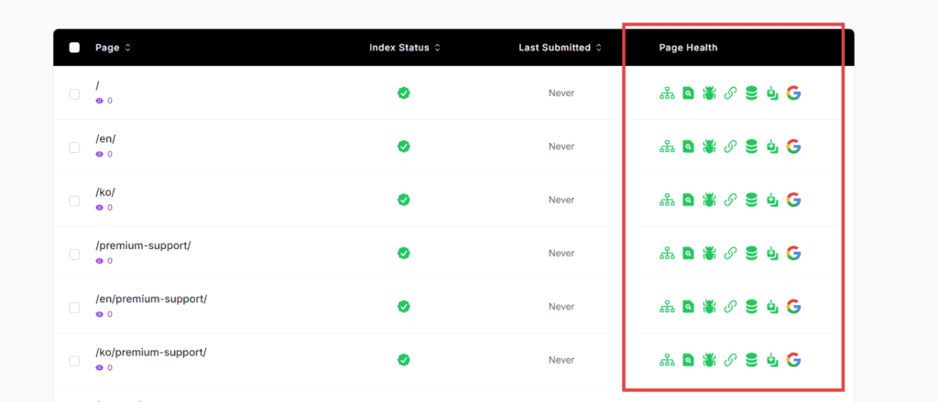Click the download icon for /premium-support/ row
The width and height of the screenshot is (938, 402).
pos(772,253)
